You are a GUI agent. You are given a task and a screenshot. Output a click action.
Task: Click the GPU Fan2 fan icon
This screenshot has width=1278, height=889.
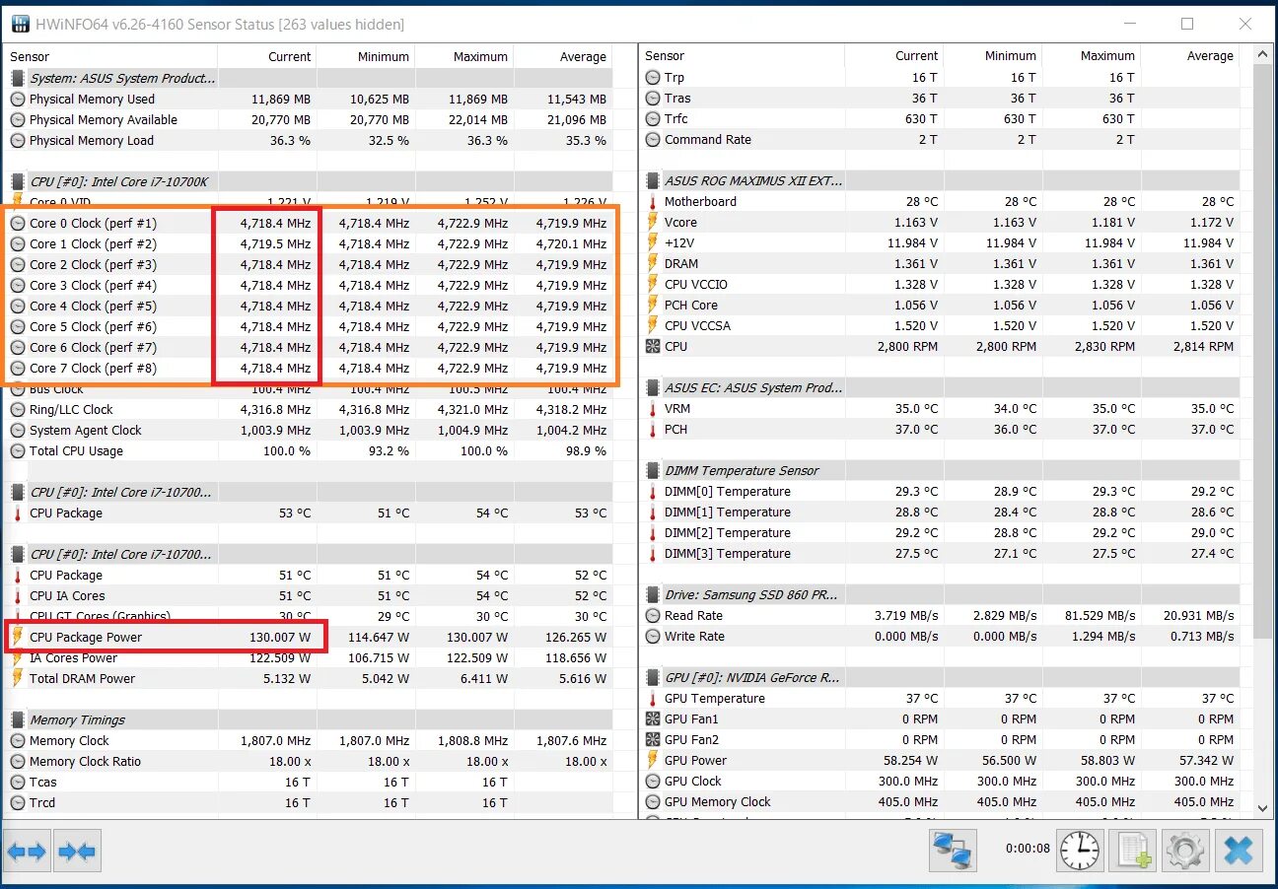tap(653, 740)
